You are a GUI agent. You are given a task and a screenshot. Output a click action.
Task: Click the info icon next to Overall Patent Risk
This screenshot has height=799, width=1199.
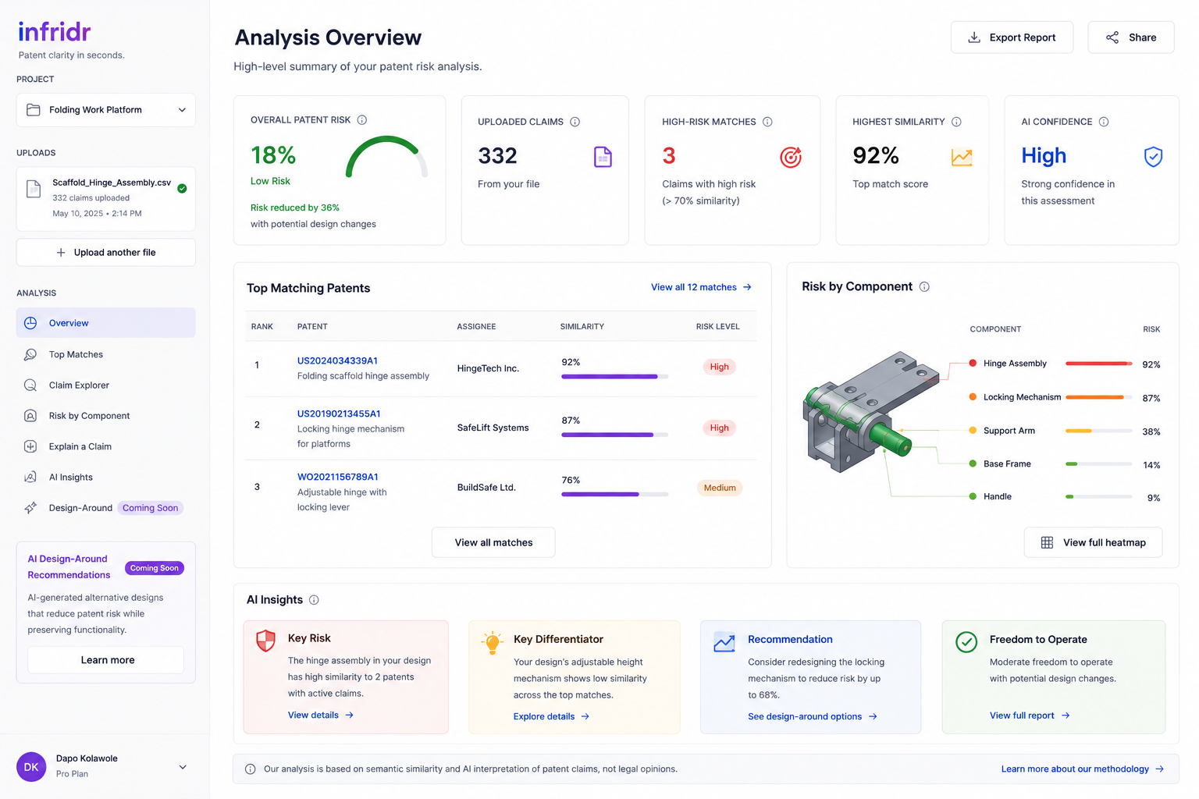pos(362,120)
